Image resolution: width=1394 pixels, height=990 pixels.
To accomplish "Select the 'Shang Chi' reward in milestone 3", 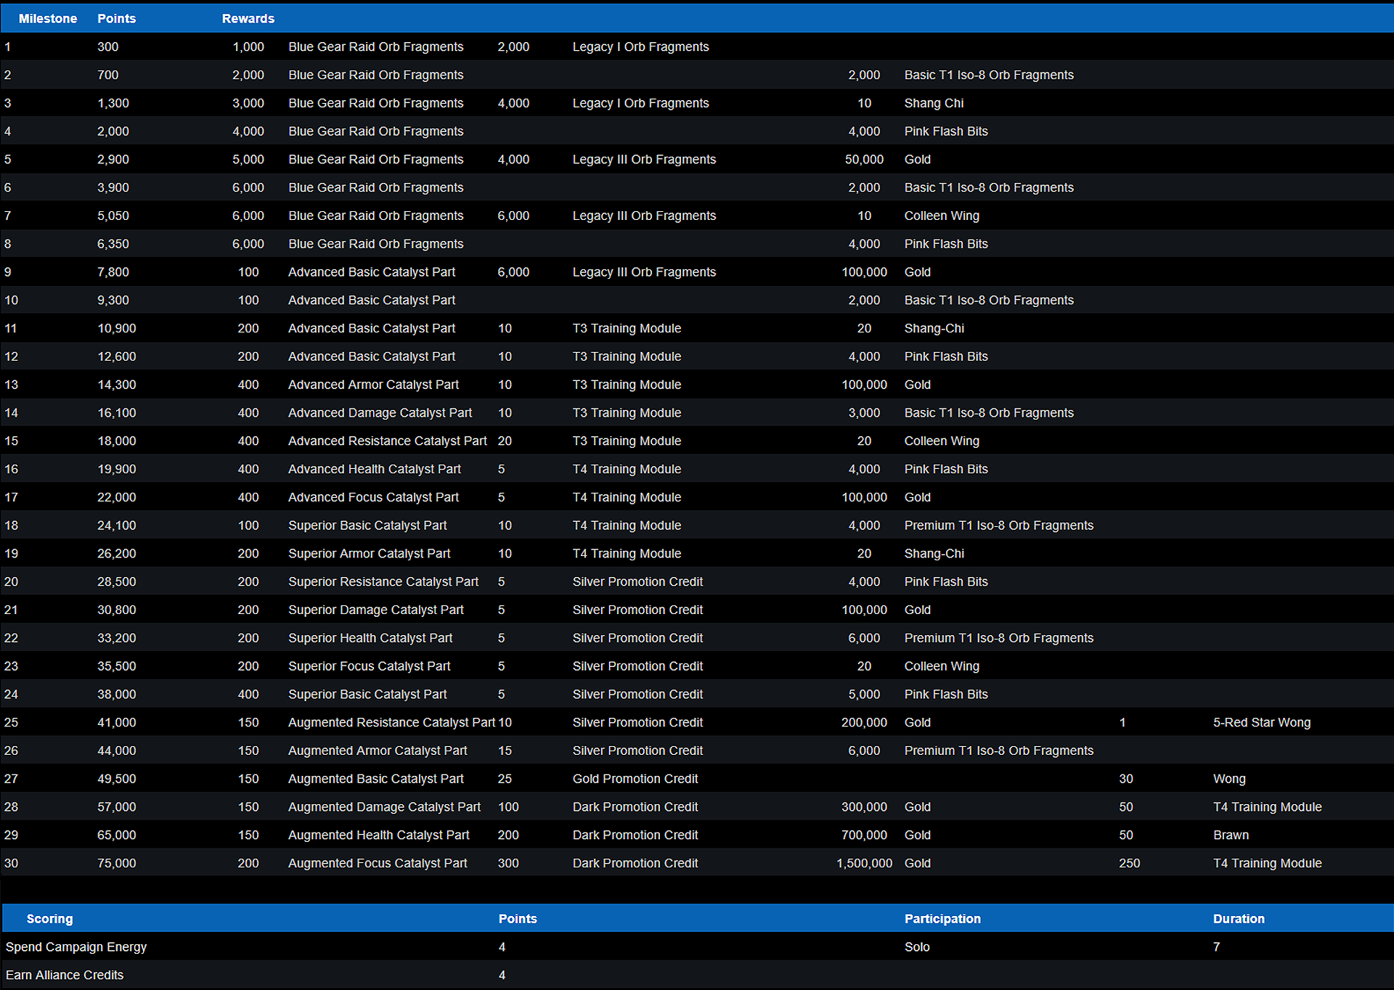I will click(x=934, y=104).
